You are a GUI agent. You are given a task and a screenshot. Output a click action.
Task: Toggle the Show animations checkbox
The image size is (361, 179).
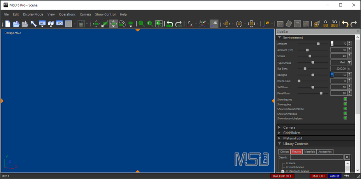coord(345,114)
